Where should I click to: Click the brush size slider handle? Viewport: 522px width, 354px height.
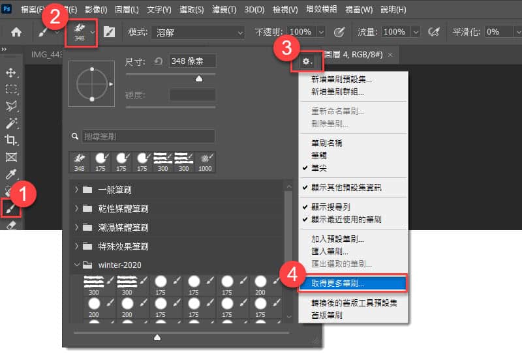tap(199, 78)
